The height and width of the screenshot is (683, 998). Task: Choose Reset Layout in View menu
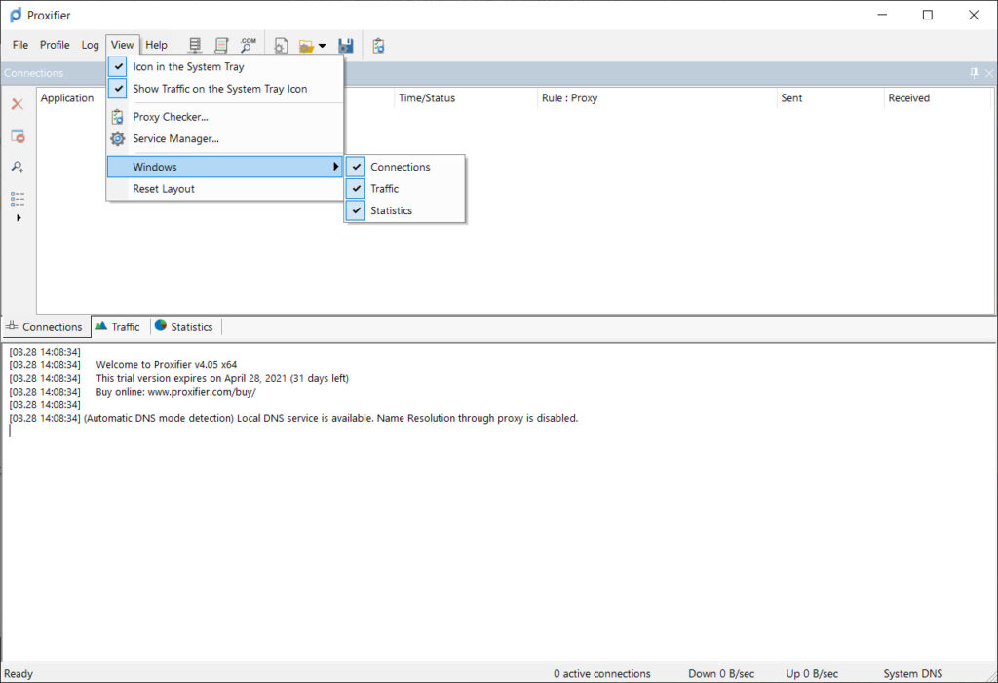tap(225, 189)
